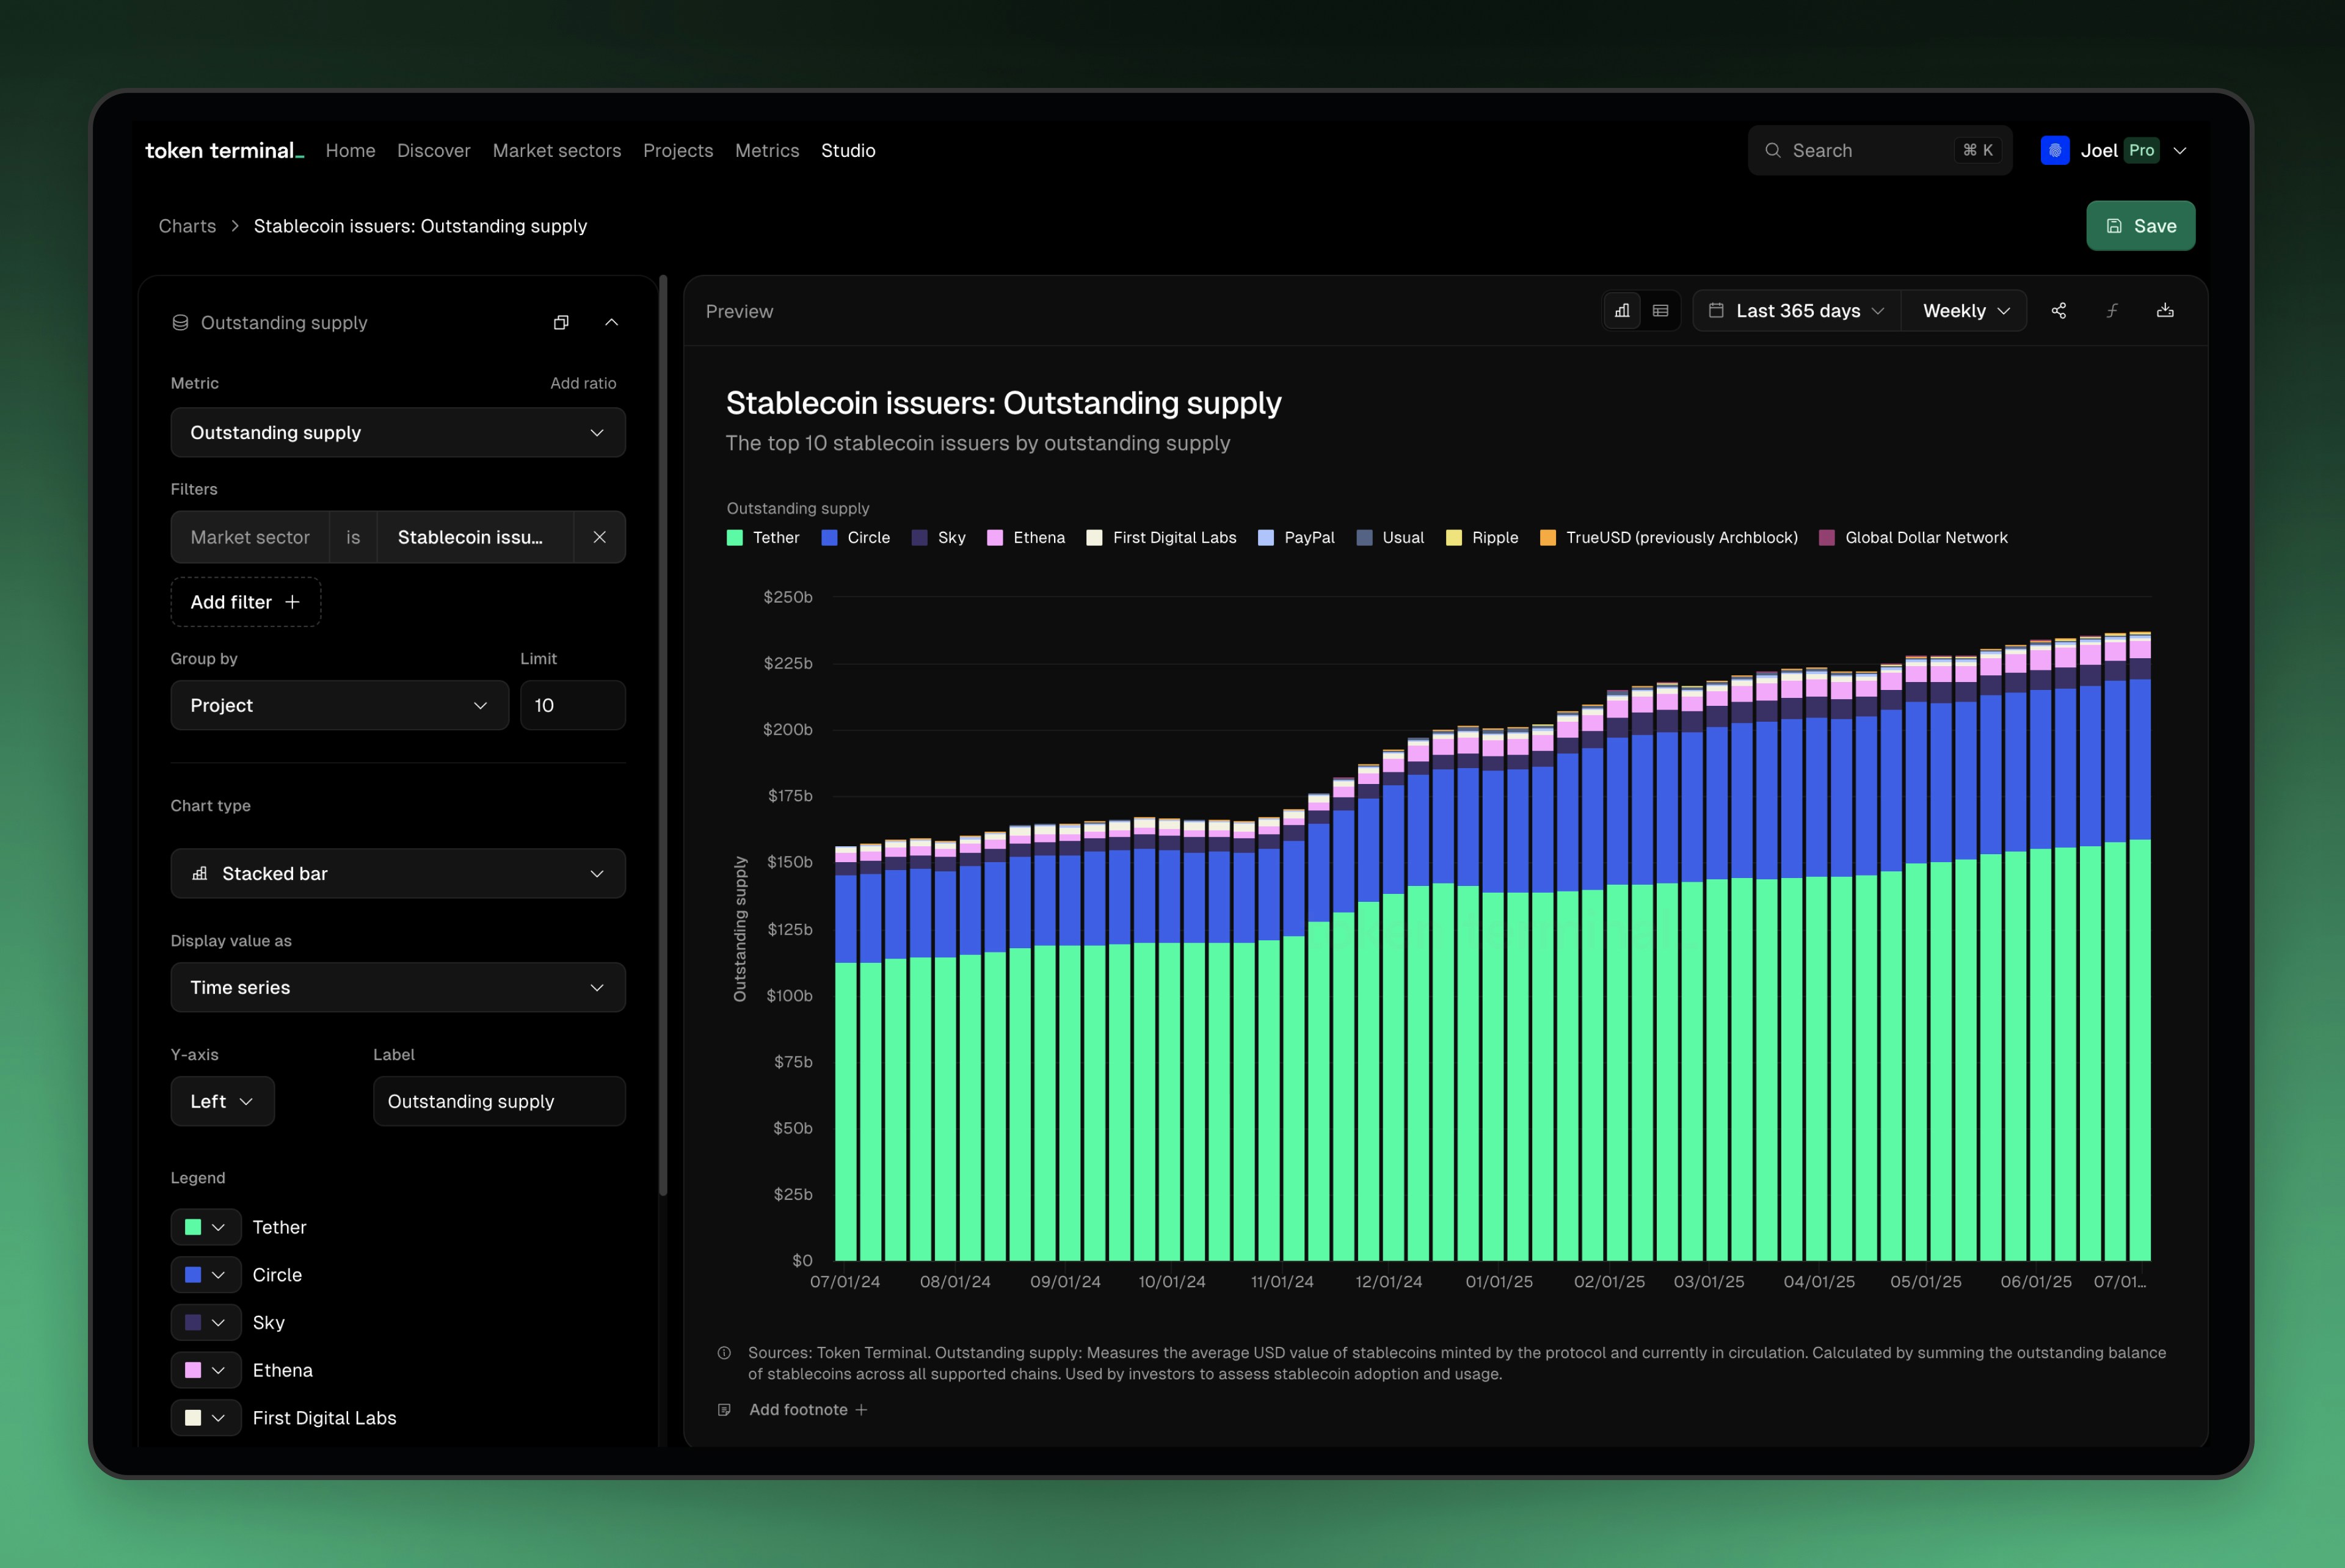2345x1568 pixels.
Task: Remove the Market sector filter
Action: pos(599,537)
